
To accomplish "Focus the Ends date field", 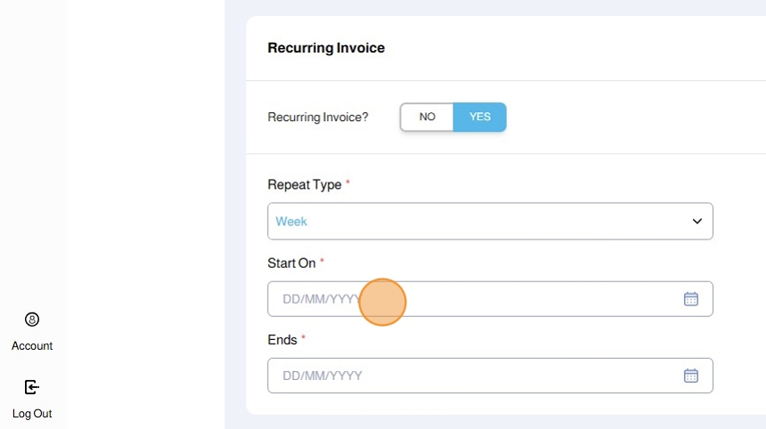I will tap(472, 376).
